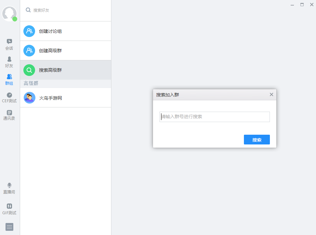The image size is (316, 235).
Task: Maximize the main window
Action: pyautogui.click(x=302, y=5)
